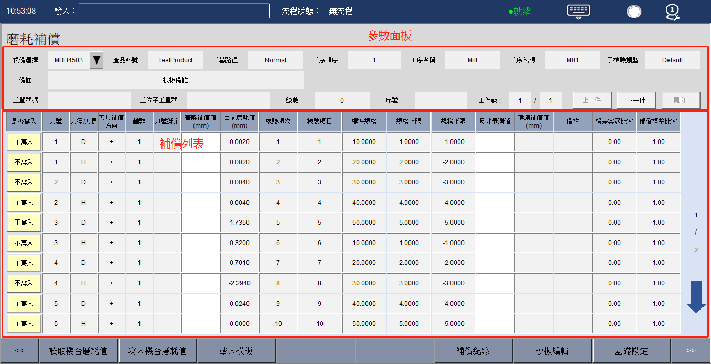This screenshot has width=711, height=364.
Task: Click the >> next menu page button
Action: tap(691, 351)
